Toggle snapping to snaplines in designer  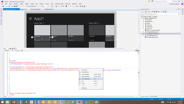[x=14, y=49]
